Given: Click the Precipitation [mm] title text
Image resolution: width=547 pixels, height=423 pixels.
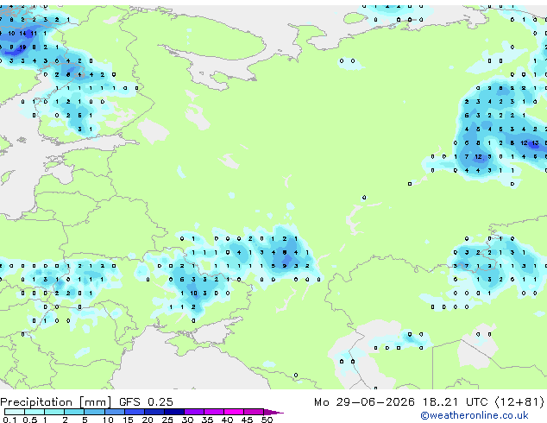Looking at the screenshot, I should pyautogui.click(x=56, y=402).
